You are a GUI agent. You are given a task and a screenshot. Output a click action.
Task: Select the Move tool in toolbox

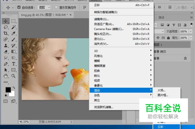point(6,21)
